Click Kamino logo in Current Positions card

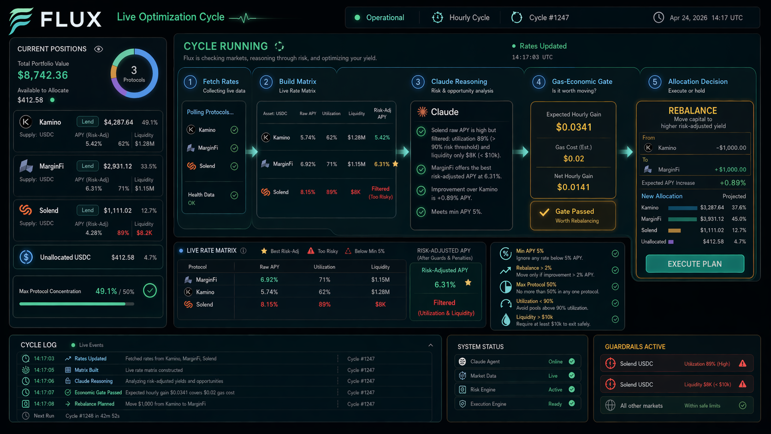coord(25,122)
